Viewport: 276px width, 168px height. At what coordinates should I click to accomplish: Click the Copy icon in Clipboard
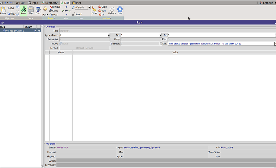coord(8,14)
